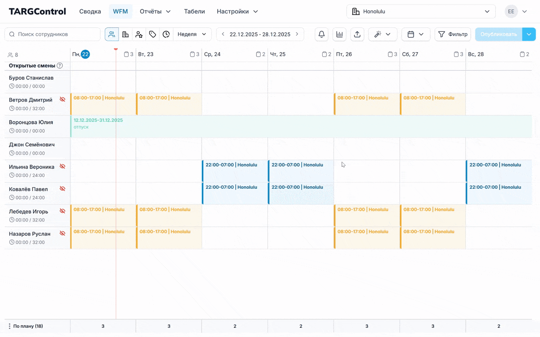Open the magic wand auto-schedule dropdown
This screenshot has width=540, height=337.
[382, 34]
